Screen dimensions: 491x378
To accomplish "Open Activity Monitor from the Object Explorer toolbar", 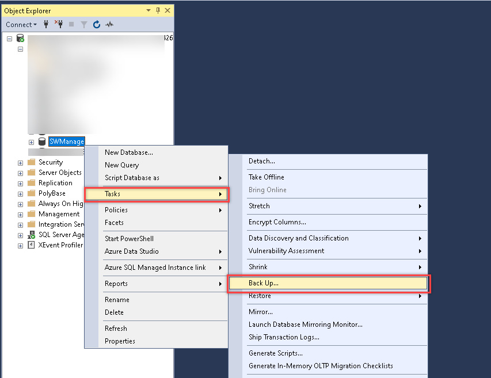I will (x=109, y=24).
